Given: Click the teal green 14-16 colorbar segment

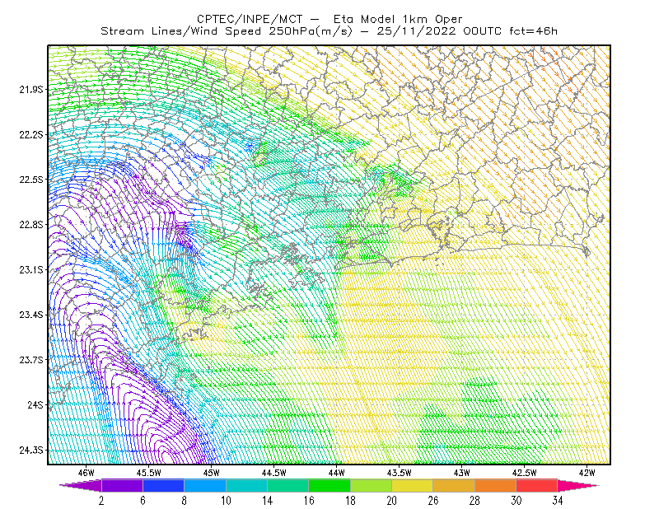Looking at the screenshot, I should pyautogui.click(x=287, y=485).
